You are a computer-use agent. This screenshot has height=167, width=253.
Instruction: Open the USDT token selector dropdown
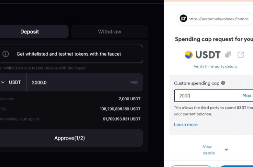[11, 82]
